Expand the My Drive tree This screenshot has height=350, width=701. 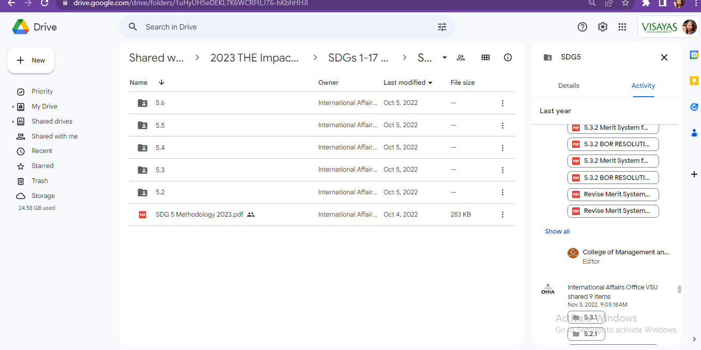pos(13,106)
